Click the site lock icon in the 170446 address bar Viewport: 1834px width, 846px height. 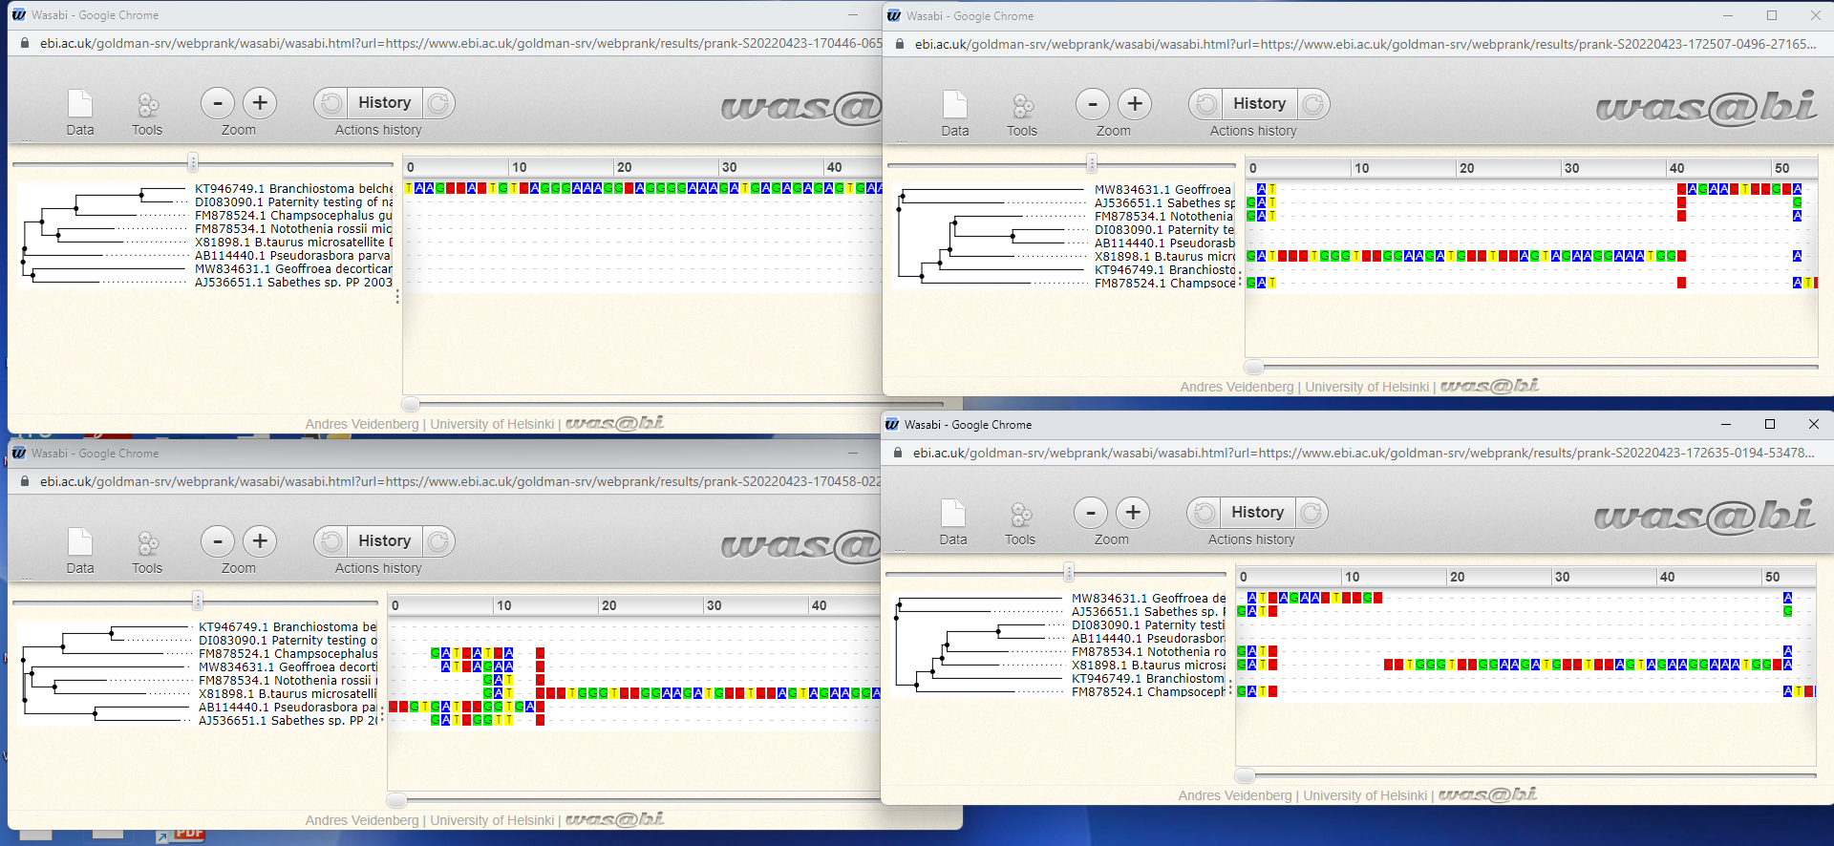(x=24, y=43)
